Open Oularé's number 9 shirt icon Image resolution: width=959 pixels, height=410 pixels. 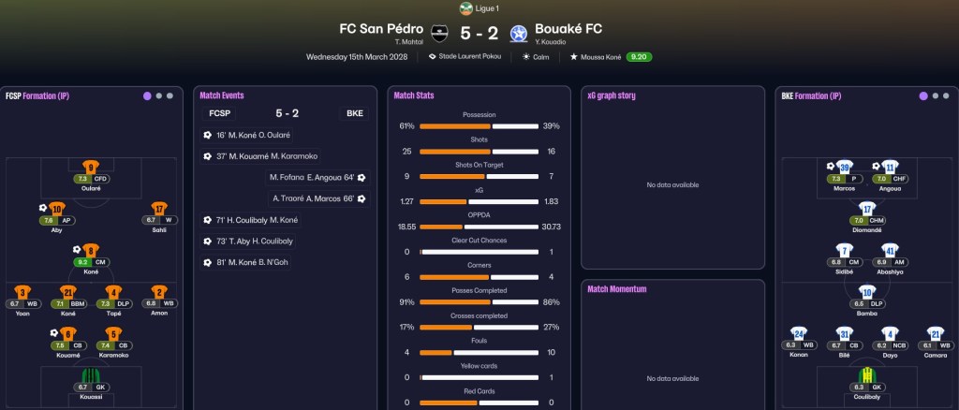[91, 167]
